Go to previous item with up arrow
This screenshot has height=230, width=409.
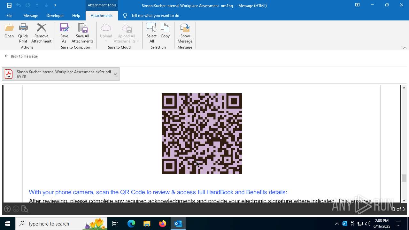point(37,5)
